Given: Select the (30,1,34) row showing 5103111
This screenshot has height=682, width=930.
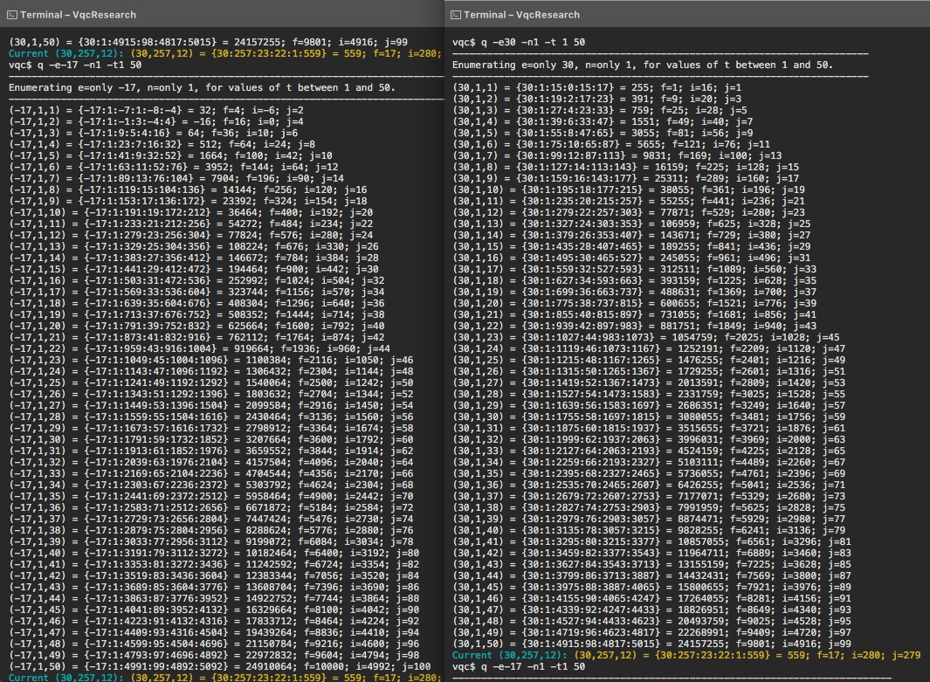Looking at the screenshot, I should click(648, 462).
